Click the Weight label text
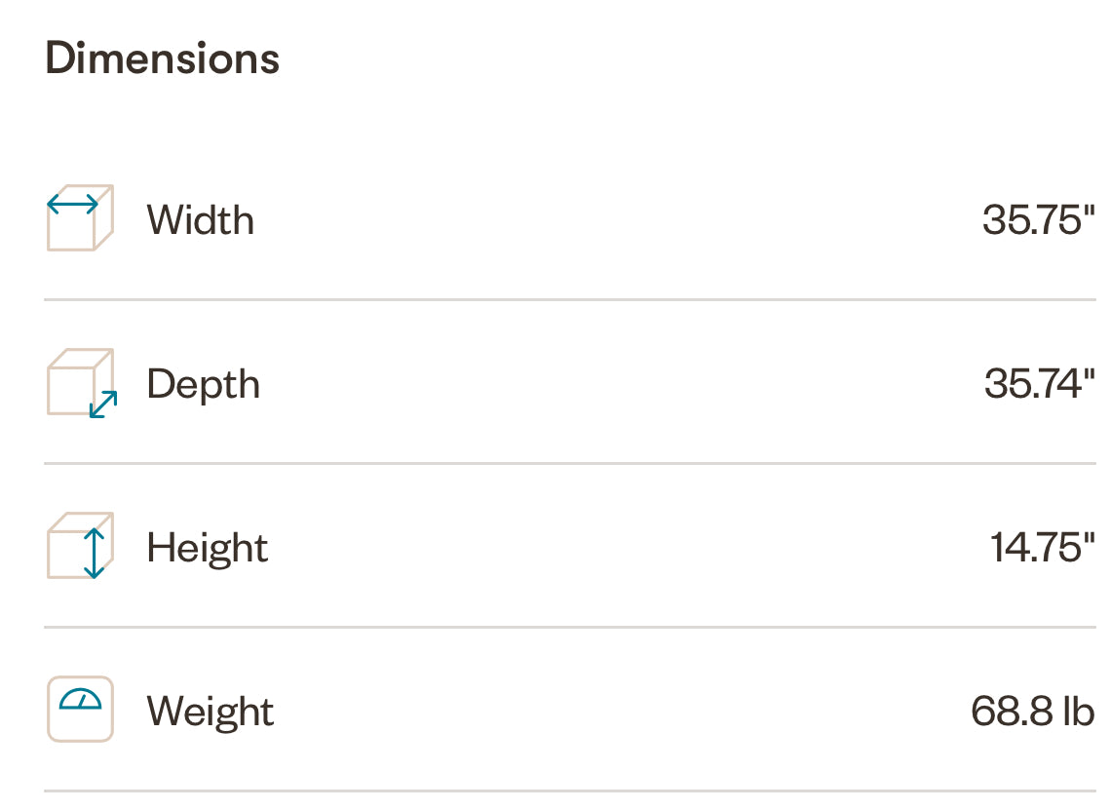The image size is (1111, 810). pos(211,711)
